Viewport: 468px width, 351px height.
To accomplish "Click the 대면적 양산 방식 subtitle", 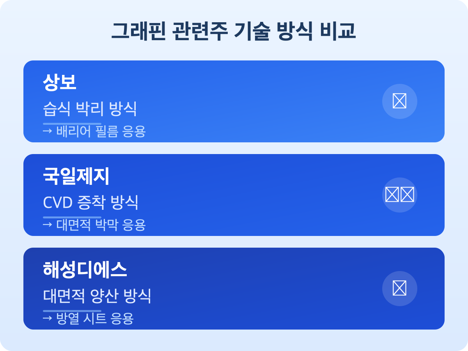I will [x=97, y=296].
